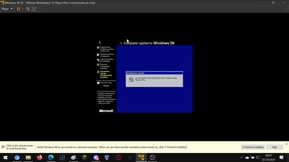The height and width of the screenshot is (162, 289).
Task: Enter full screen mode
Action: click(34, 9)
